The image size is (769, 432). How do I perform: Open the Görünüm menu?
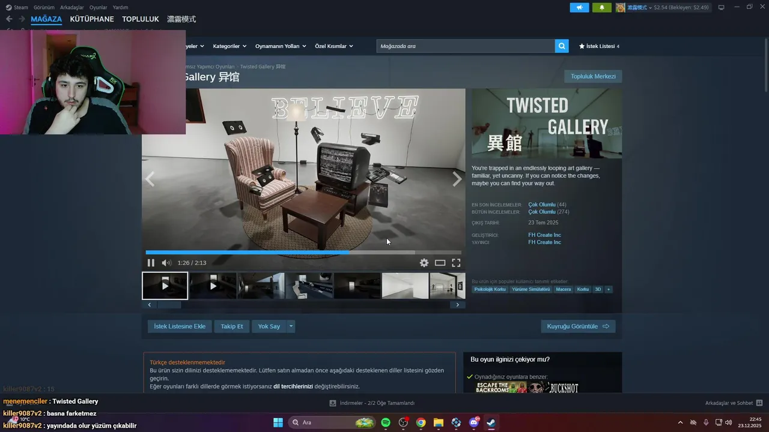point(44,7)
